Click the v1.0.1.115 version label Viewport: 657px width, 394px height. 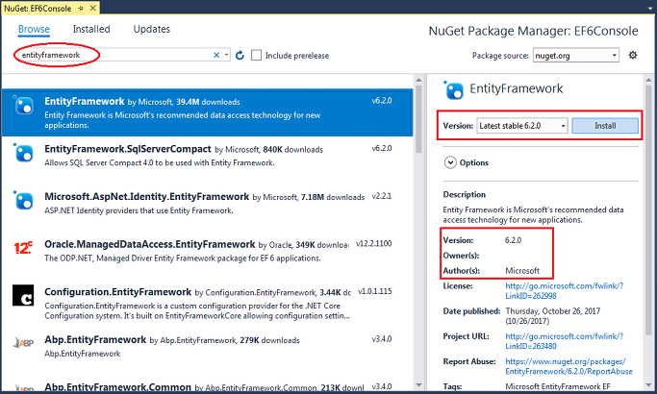[374, 291]
